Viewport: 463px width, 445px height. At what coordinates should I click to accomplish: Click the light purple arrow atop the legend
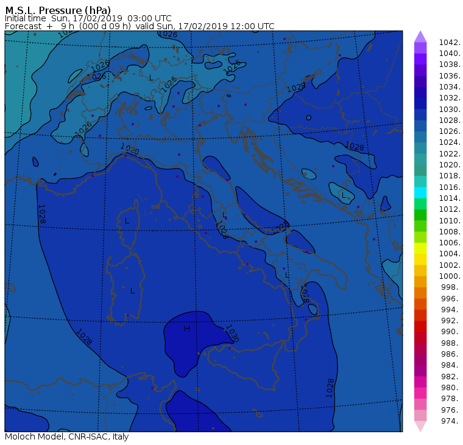click(420, 37)
